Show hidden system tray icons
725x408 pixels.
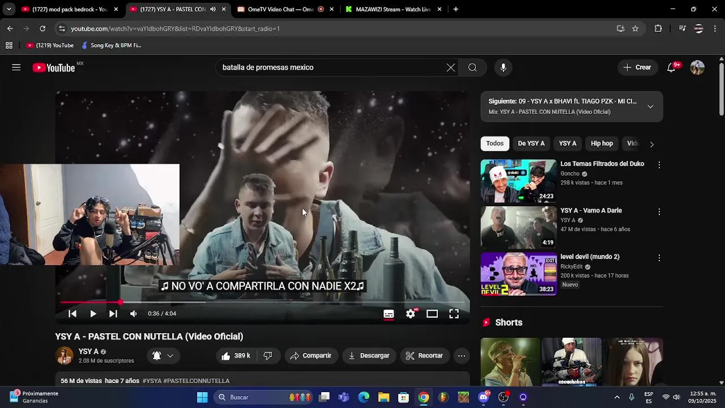[617, 397]
